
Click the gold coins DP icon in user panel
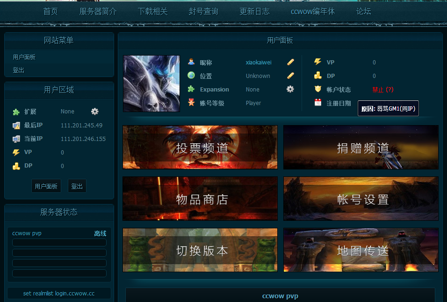tap(318, 76)
